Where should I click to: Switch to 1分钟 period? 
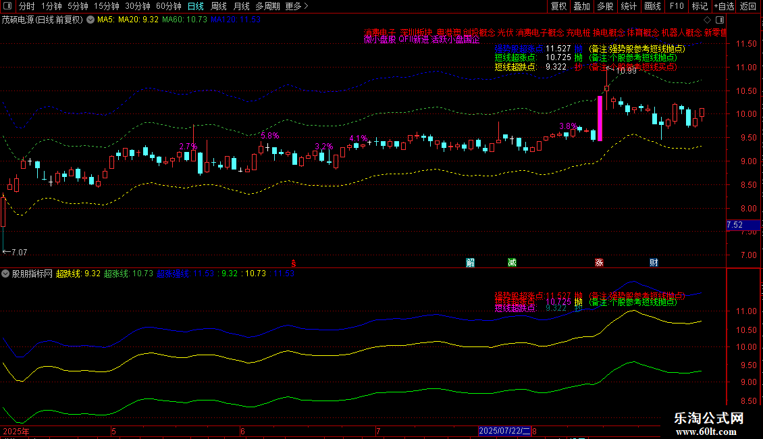[x=51, y=6]
